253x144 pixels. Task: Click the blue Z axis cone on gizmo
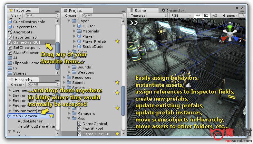tap(235, 39)
